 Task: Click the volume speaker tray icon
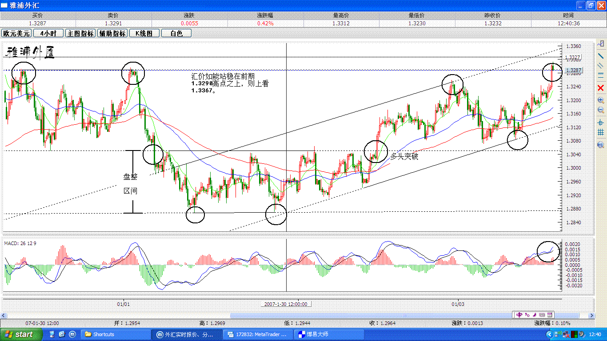tap(582, 335)
